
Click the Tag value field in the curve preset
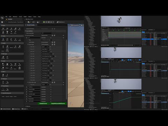pyautogui.click(x=46, y=40)
